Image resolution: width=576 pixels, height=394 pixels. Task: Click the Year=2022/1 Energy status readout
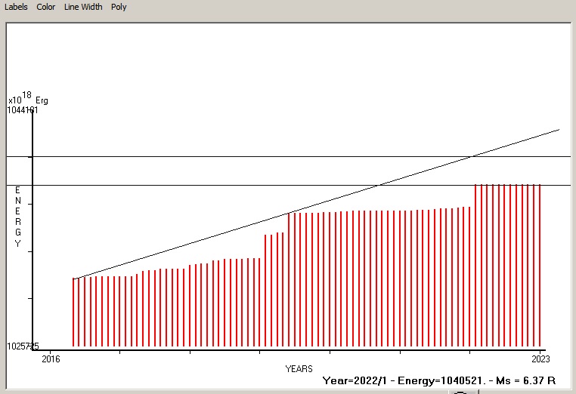[439, 381]
